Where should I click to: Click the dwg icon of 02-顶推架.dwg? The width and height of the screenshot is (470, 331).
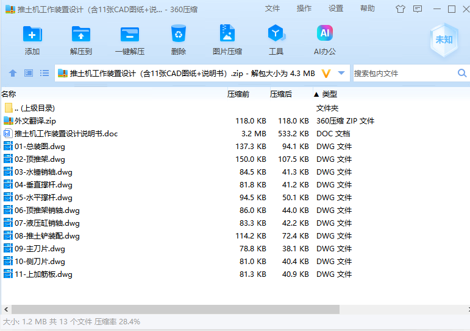coord(8,159)
